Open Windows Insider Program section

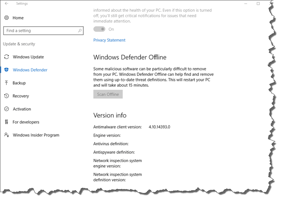tap(36, 135)
